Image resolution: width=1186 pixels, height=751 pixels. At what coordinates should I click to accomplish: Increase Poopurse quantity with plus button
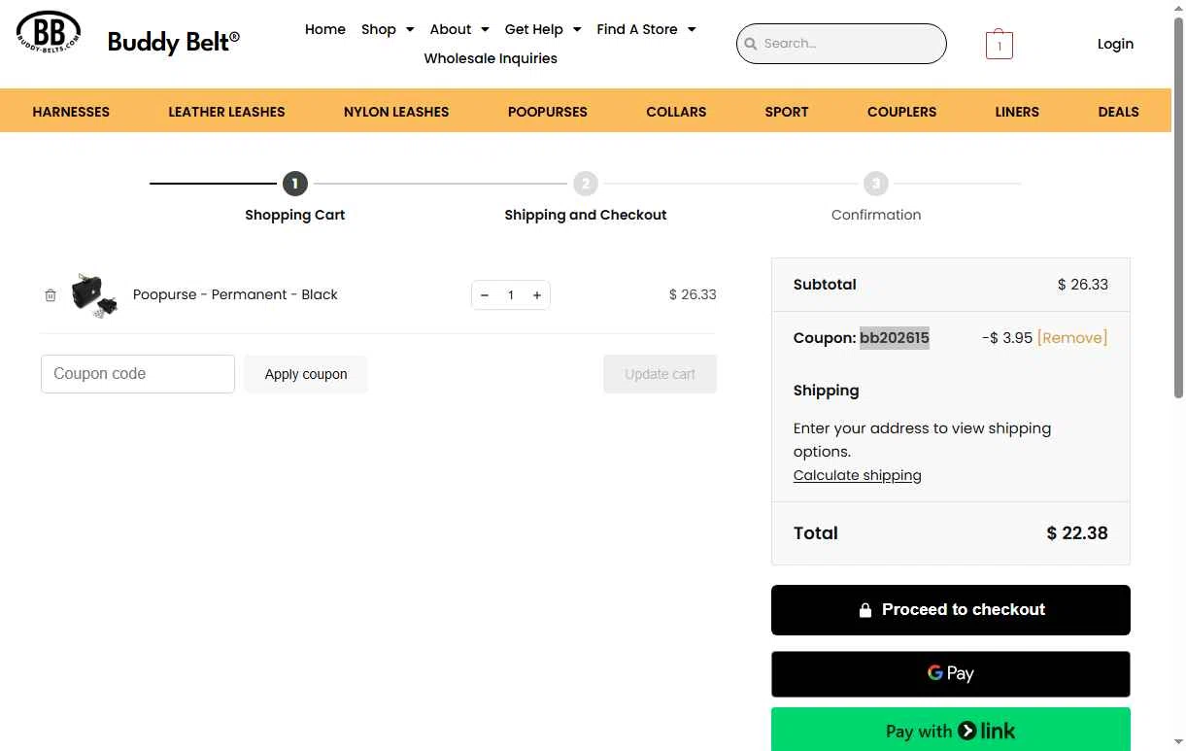tap(536, 295)
